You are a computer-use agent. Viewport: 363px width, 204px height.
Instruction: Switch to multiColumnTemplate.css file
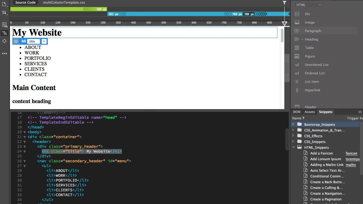[x=64, y=2]
